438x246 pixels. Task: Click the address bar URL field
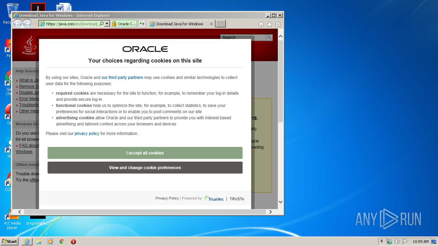click(72, 24)
